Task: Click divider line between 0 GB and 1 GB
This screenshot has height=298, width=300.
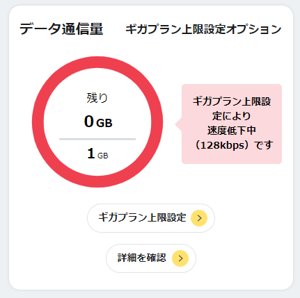Action: (97, 139)
